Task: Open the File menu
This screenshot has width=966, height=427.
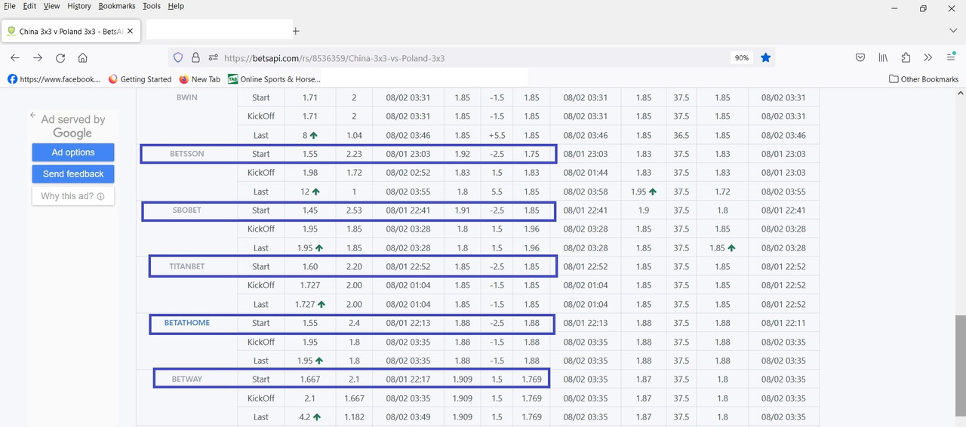Action: click(x=10, y=6)
